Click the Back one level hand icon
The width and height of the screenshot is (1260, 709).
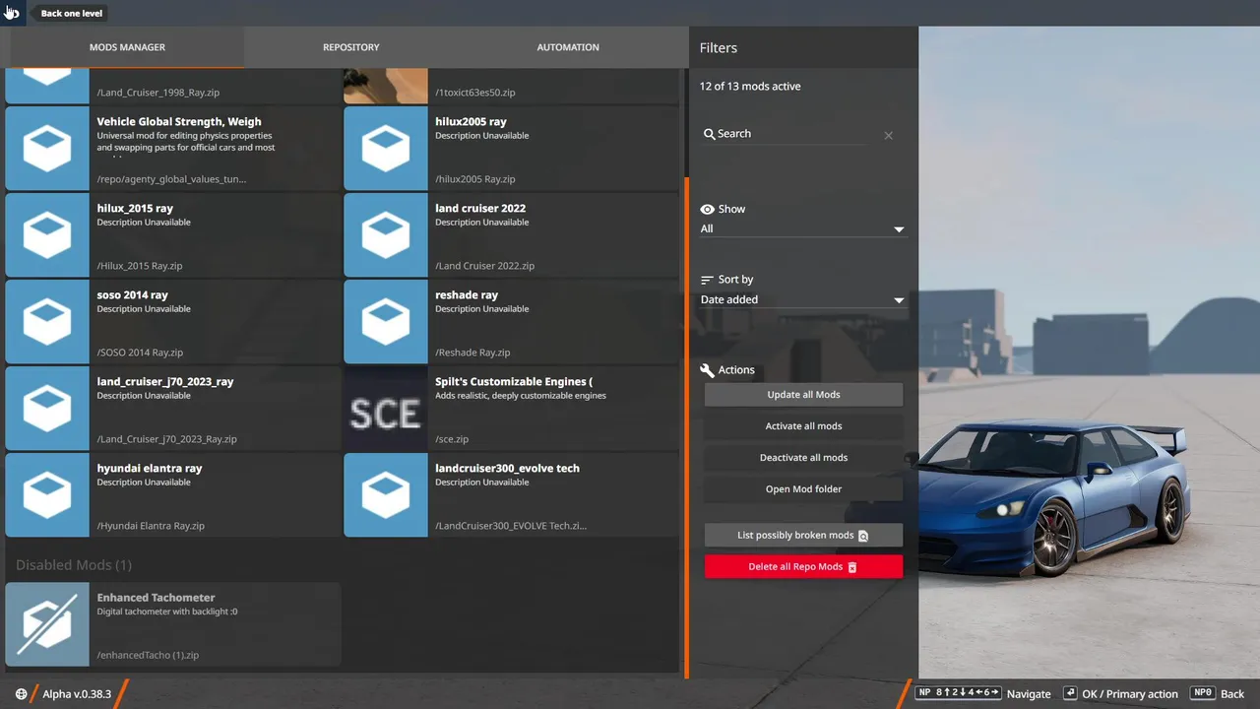pos(12,13)
